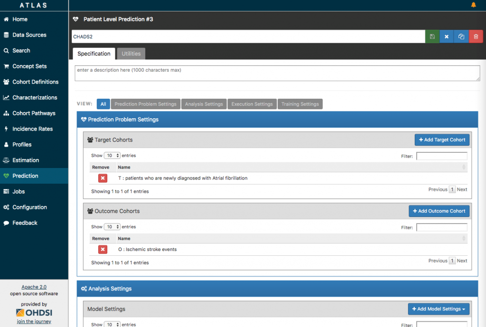Click the Characterizations chart icon
This screenshot has width=486, height=327.
point(6,98)
